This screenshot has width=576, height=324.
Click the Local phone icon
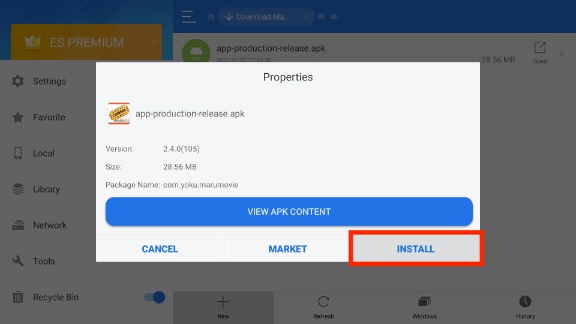coord(17,153)
